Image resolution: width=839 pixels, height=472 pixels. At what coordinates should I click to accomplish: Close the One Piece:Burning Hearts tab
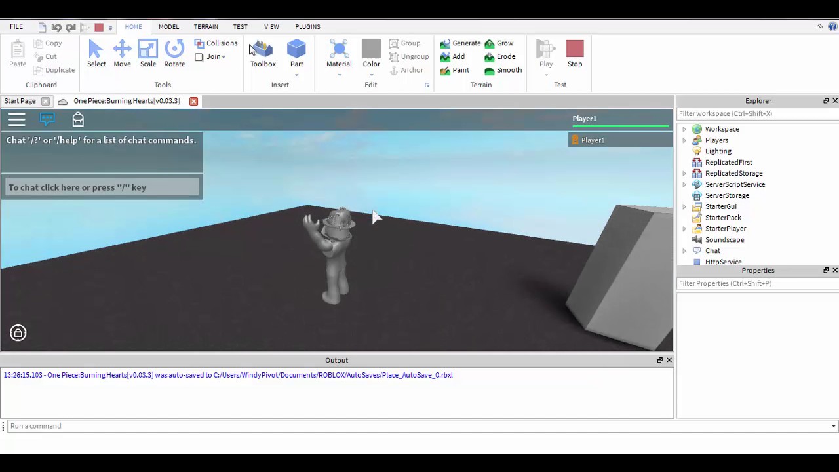coord(193,101)
